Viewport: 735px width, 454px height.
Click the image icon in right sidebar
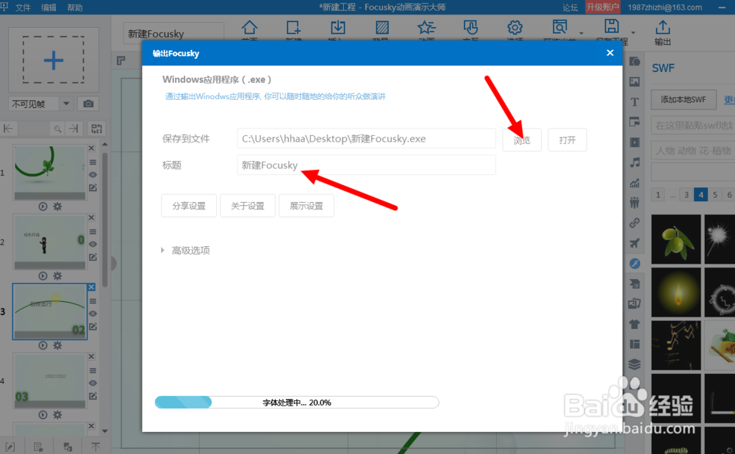click(x=634, y=82)
